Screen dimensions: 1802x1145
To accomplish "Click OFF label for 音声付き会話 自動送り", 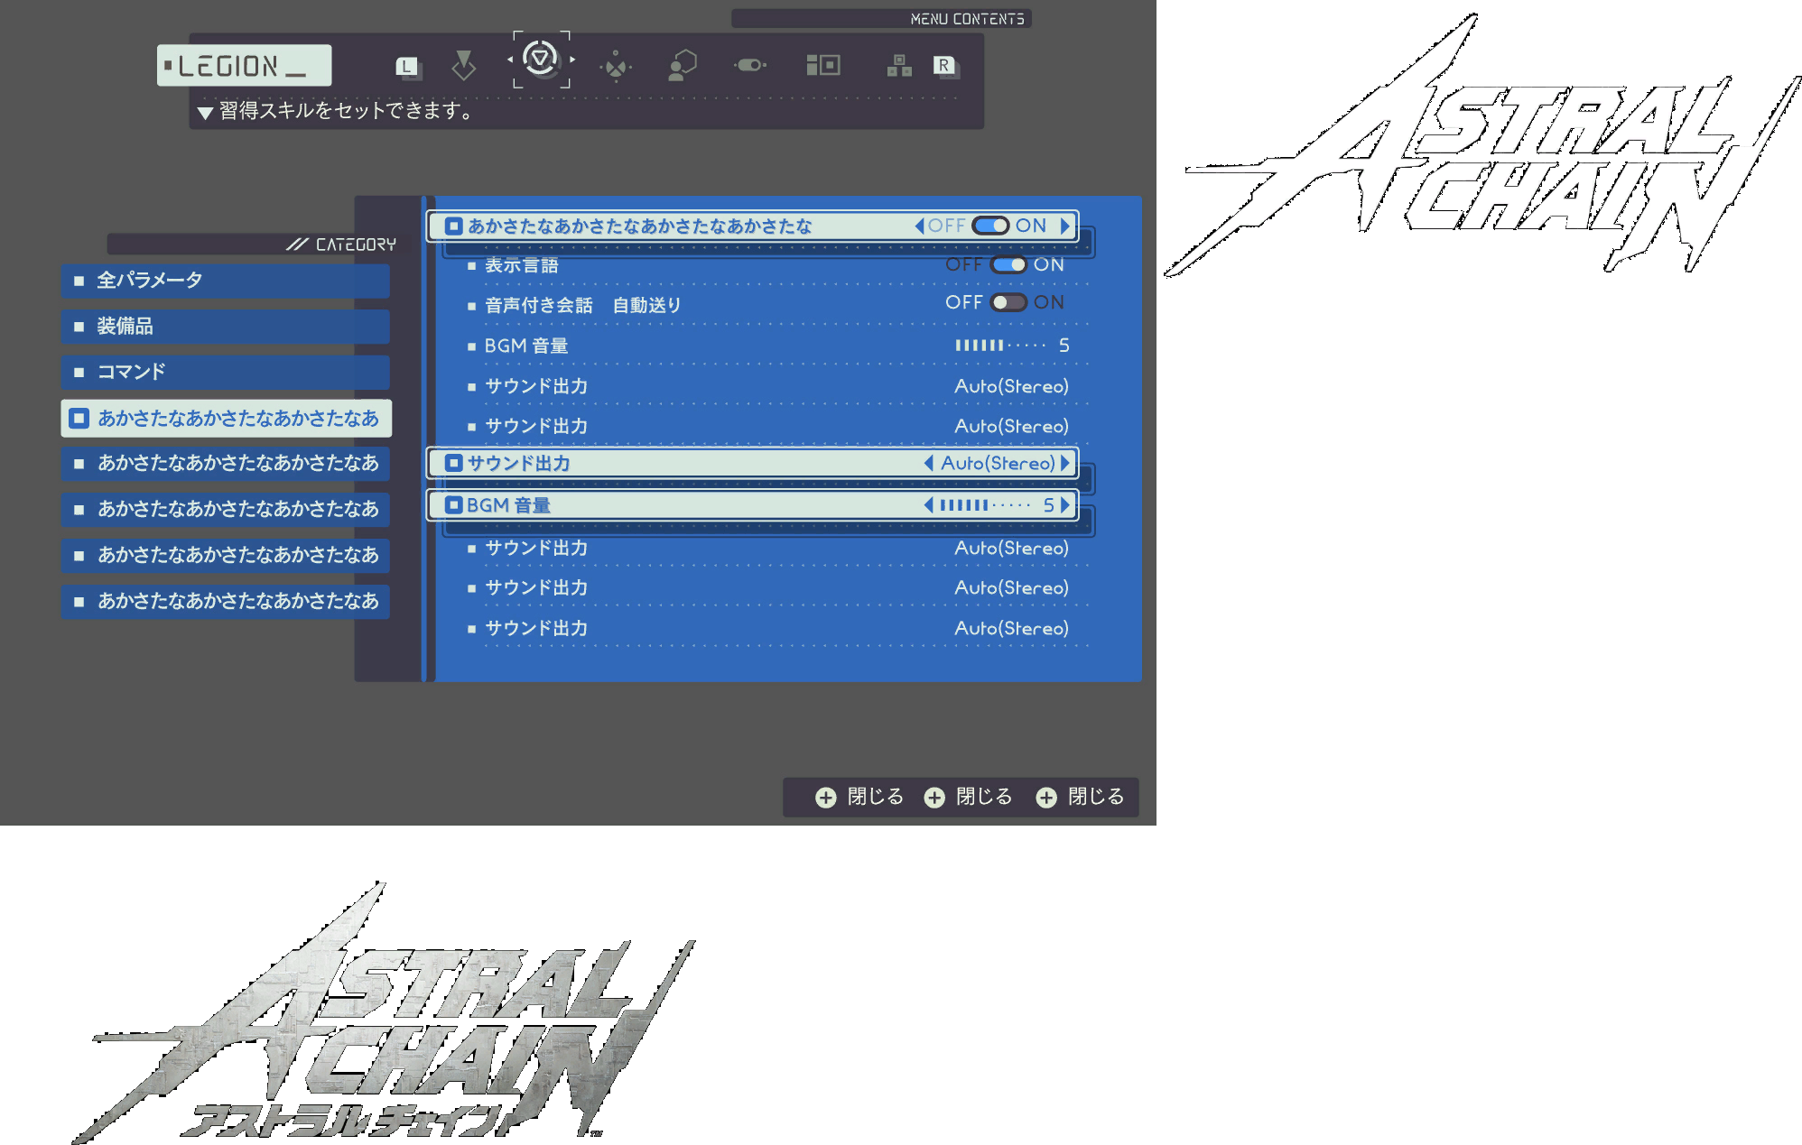I will click(964, 302).
